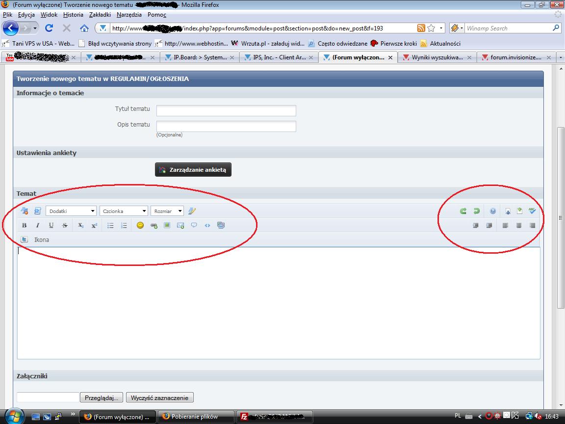Click the Zarządzanie ankietą button
The image size is (565, 424).
[x=193, y=170]
